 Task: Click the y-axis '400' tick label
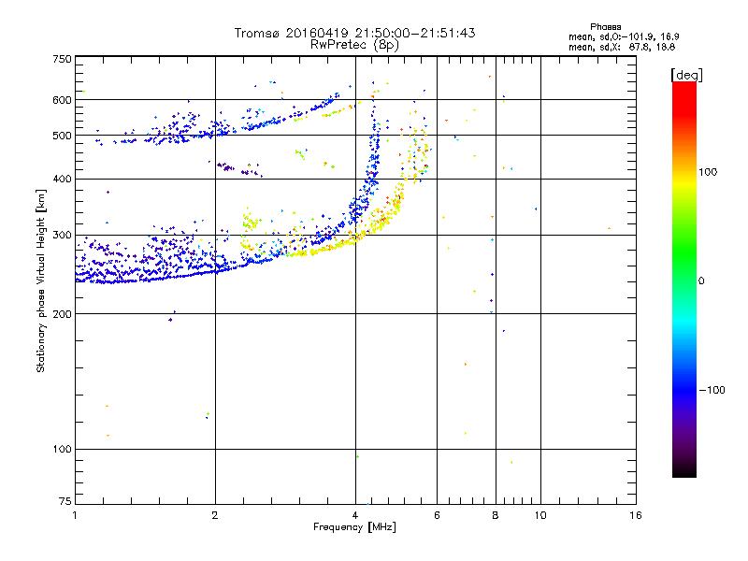coord(62,180)
